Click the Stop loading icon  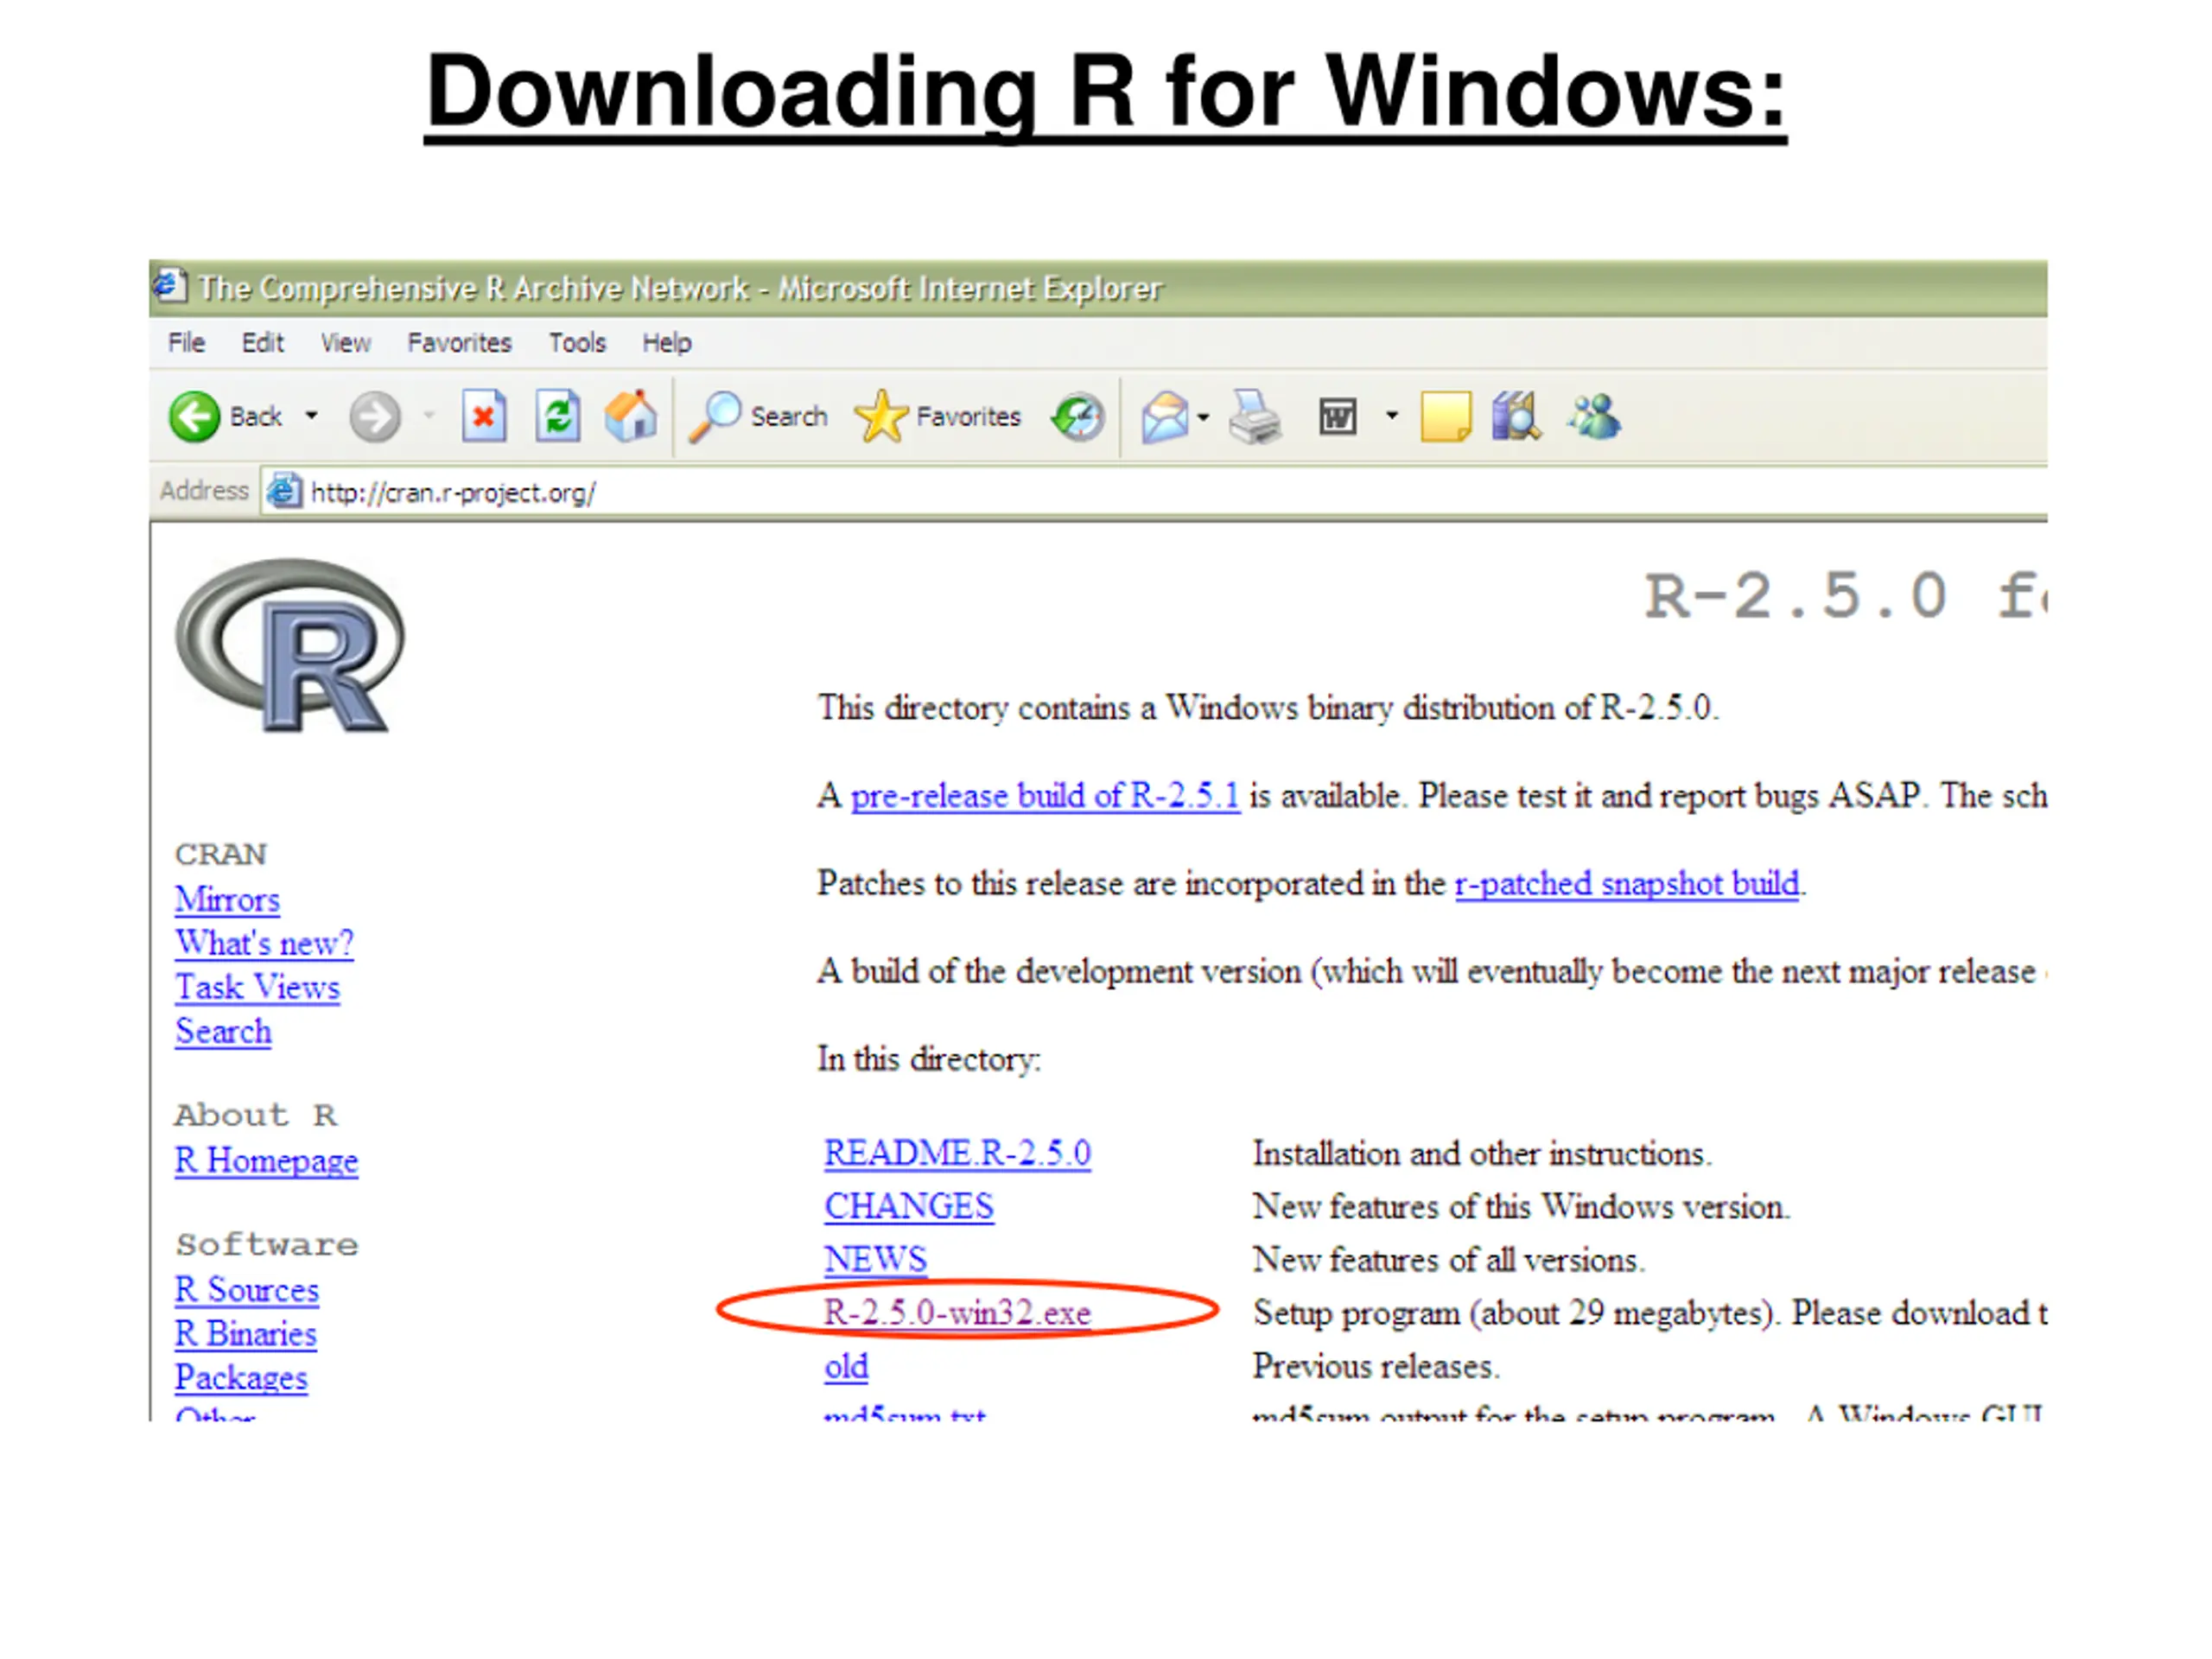(484, 416)
